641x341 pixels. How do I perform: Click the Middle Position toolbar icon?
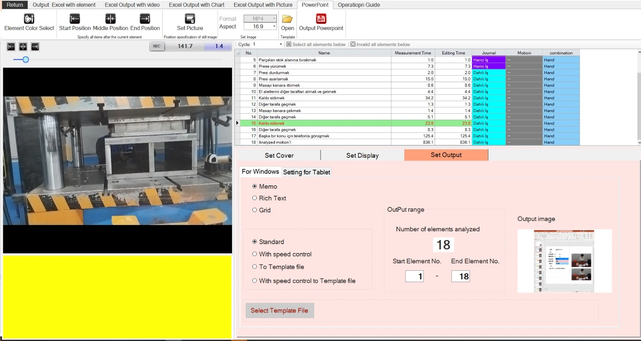click(x=110, y=19)
